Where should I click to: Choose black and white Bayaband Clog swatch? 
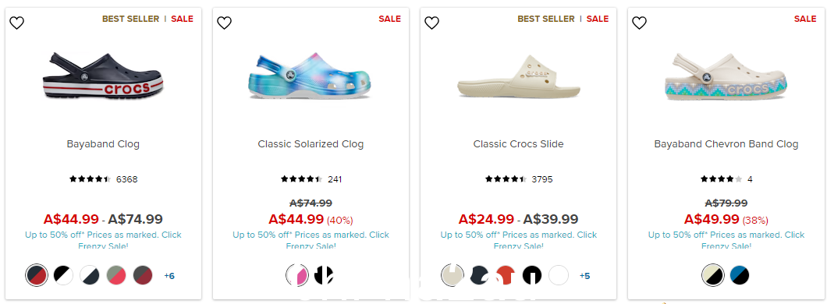tap(63, 275)
